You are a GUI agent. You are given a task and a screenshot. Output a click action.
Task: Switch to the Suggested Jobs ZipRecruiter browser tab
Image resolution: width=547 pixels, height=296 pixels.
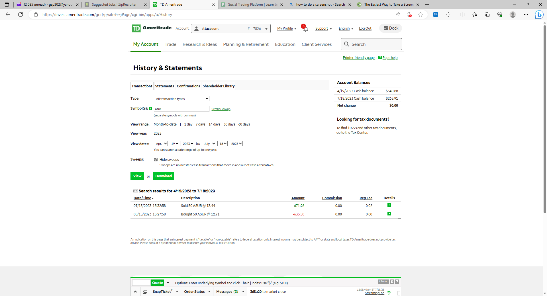pos(115,5)
